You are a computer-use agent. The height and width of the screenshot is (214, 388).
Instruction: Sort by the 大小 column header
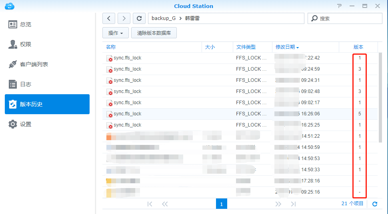(x=217, y=47)
